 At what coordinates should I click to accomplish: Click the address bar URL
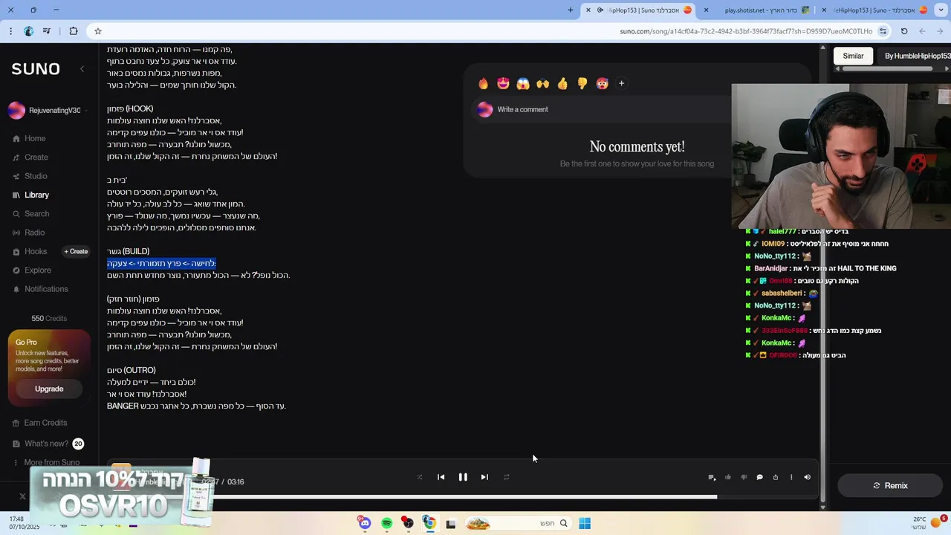pos(747,31)
